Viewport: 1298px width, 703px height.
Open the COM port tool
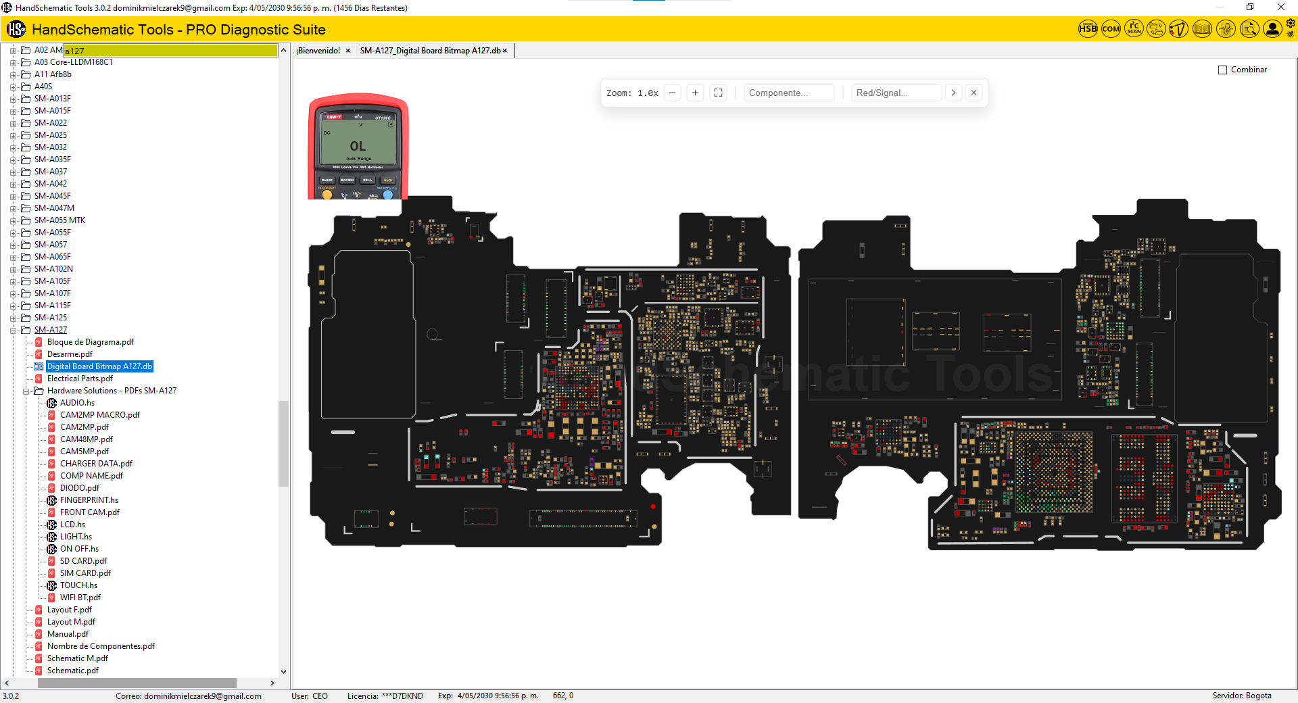click(x=1111, y=29)
